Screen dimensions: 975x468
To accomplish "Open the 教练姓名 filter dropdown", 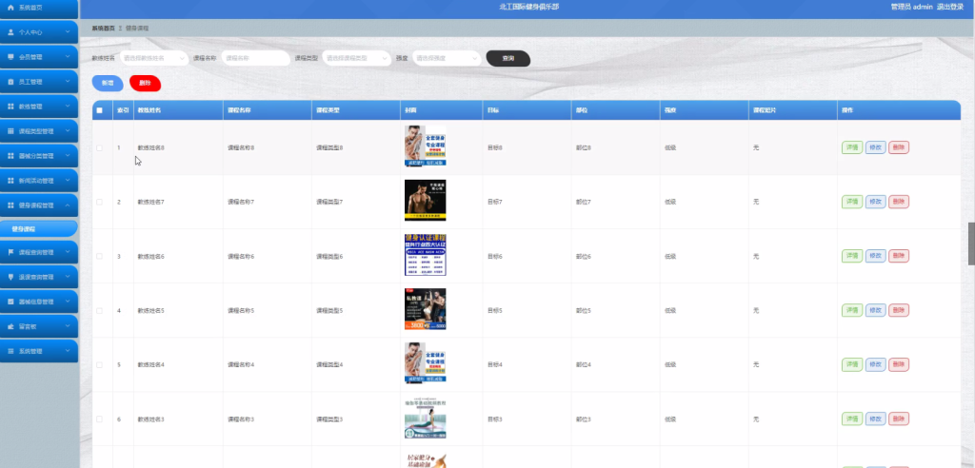I will click(153, 58).
